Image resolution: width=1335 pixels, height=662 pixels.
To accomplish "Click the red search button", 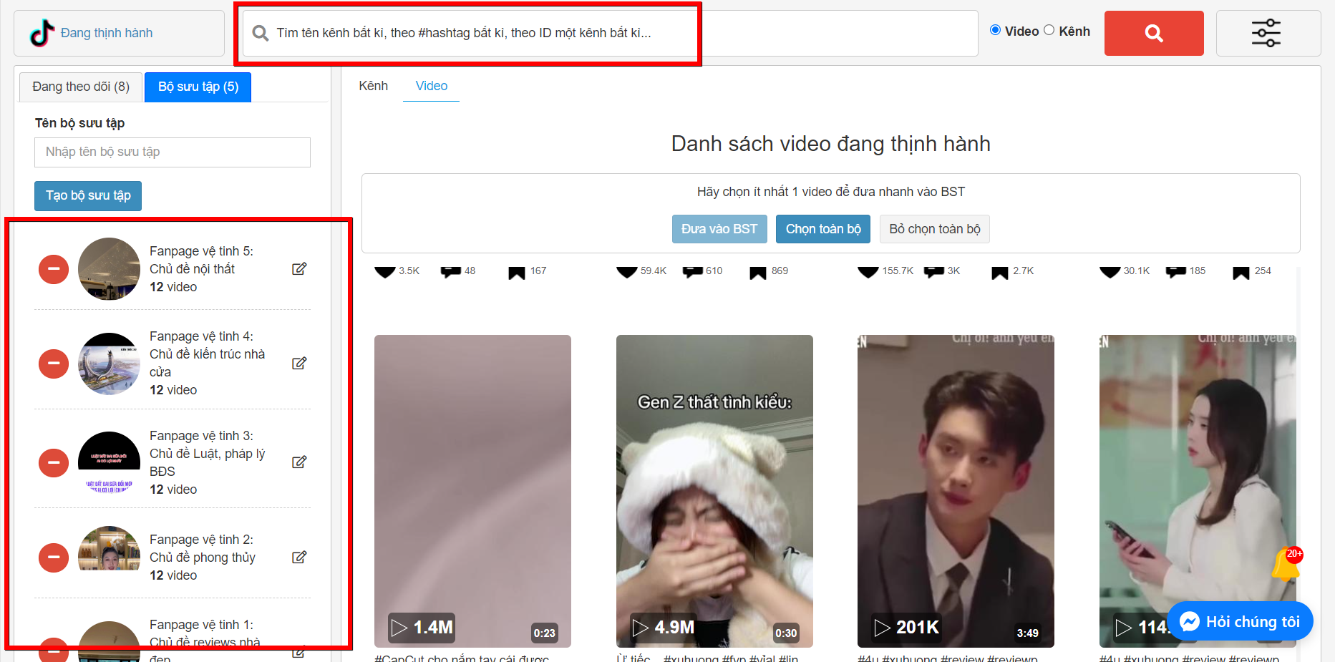I will coord(1154,33).
